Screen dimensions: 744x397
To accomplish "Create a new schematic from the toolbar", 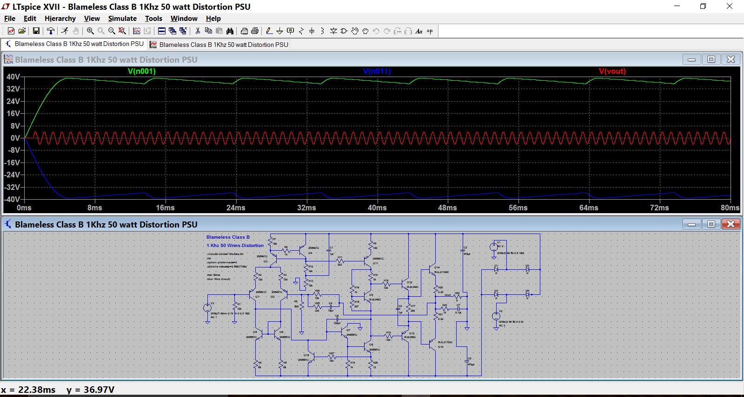I will pos(11,31).
